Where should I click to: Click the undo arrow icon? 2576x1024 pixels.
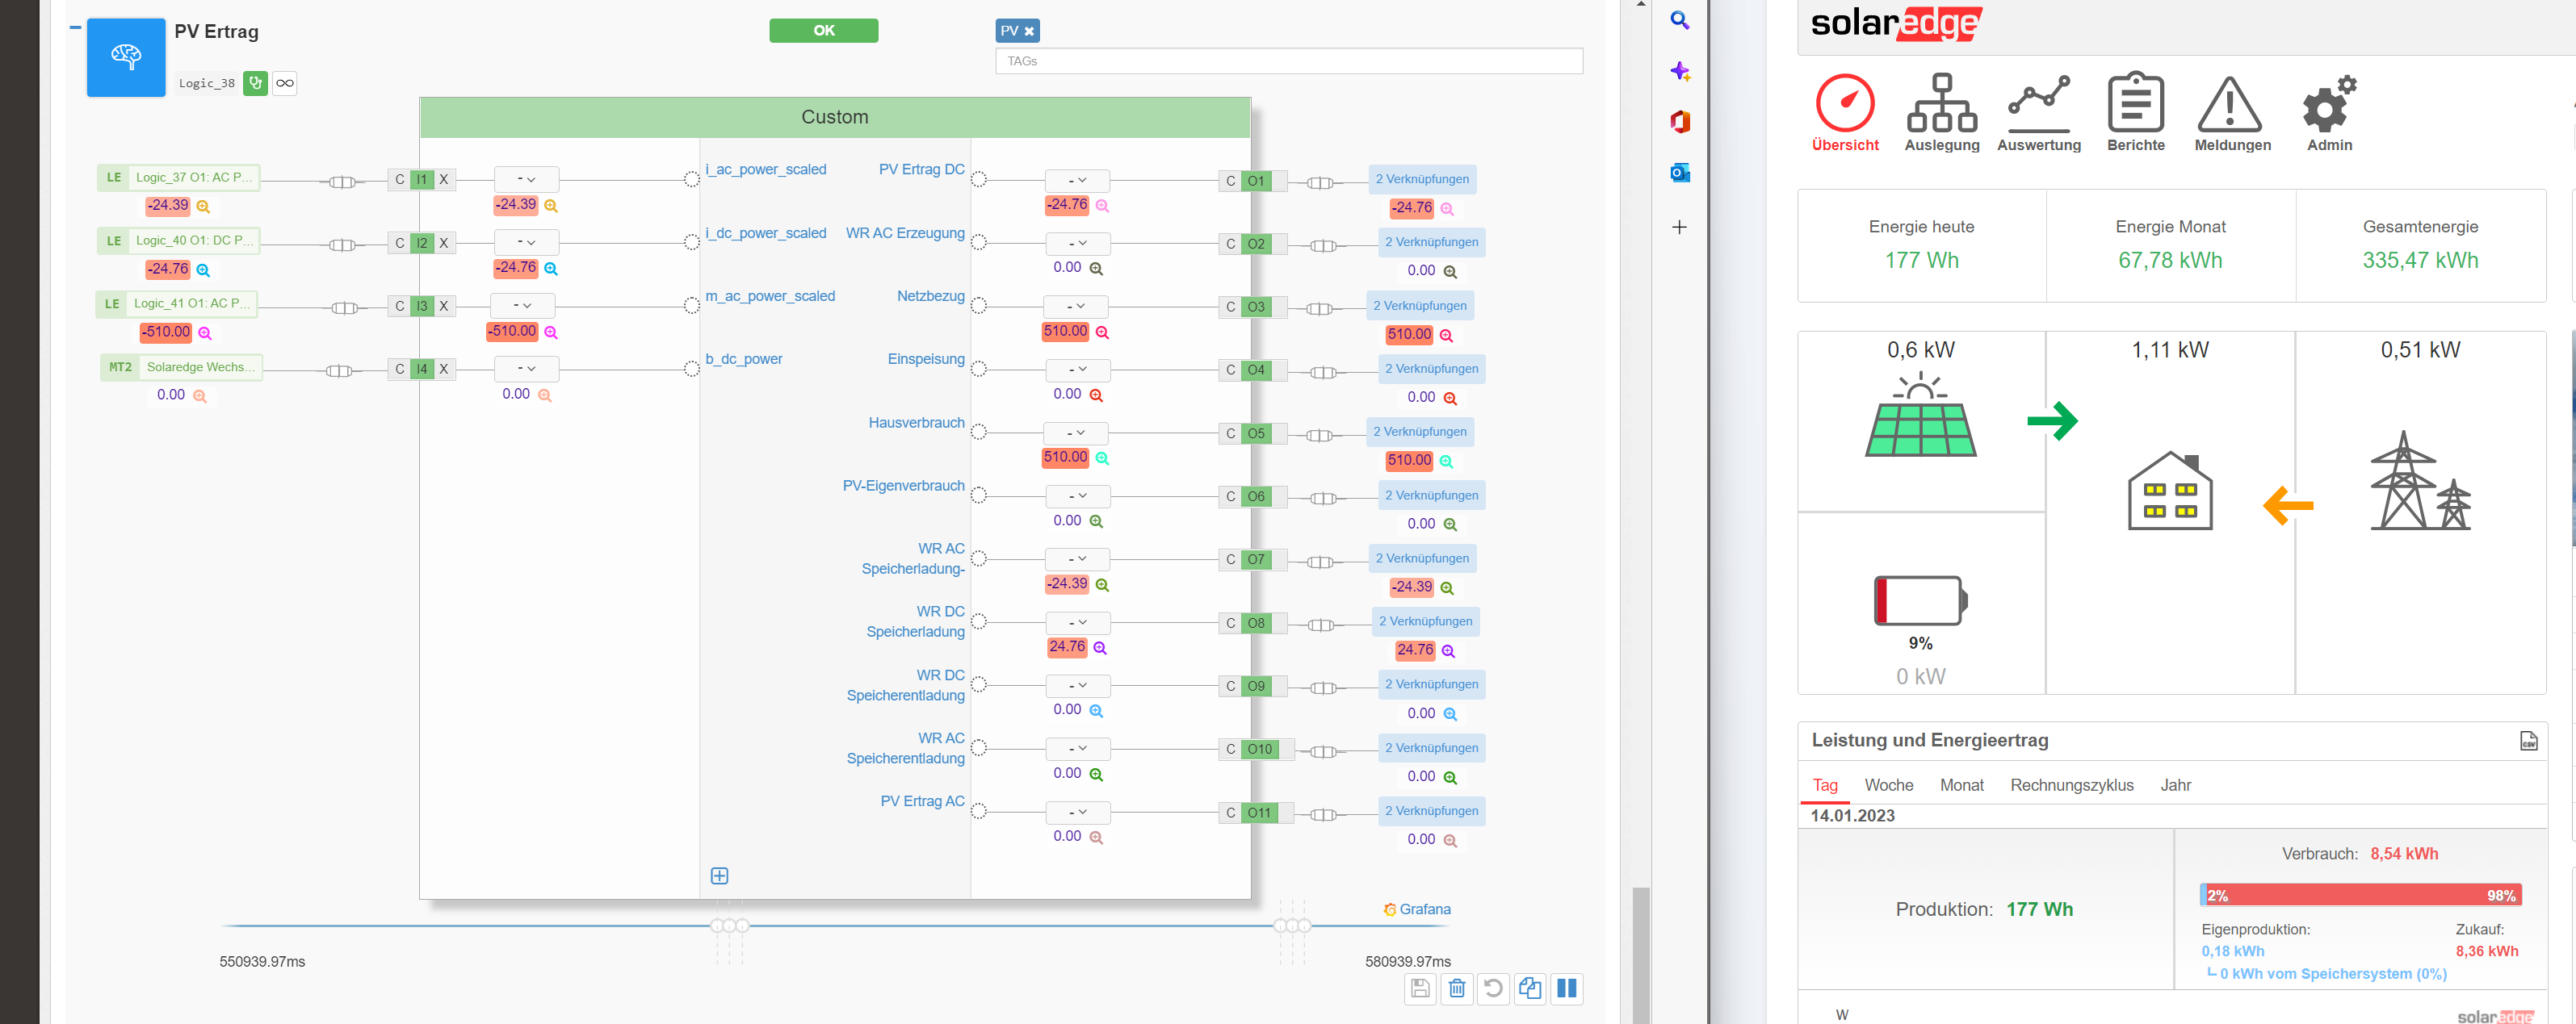tap(1493, 988)
